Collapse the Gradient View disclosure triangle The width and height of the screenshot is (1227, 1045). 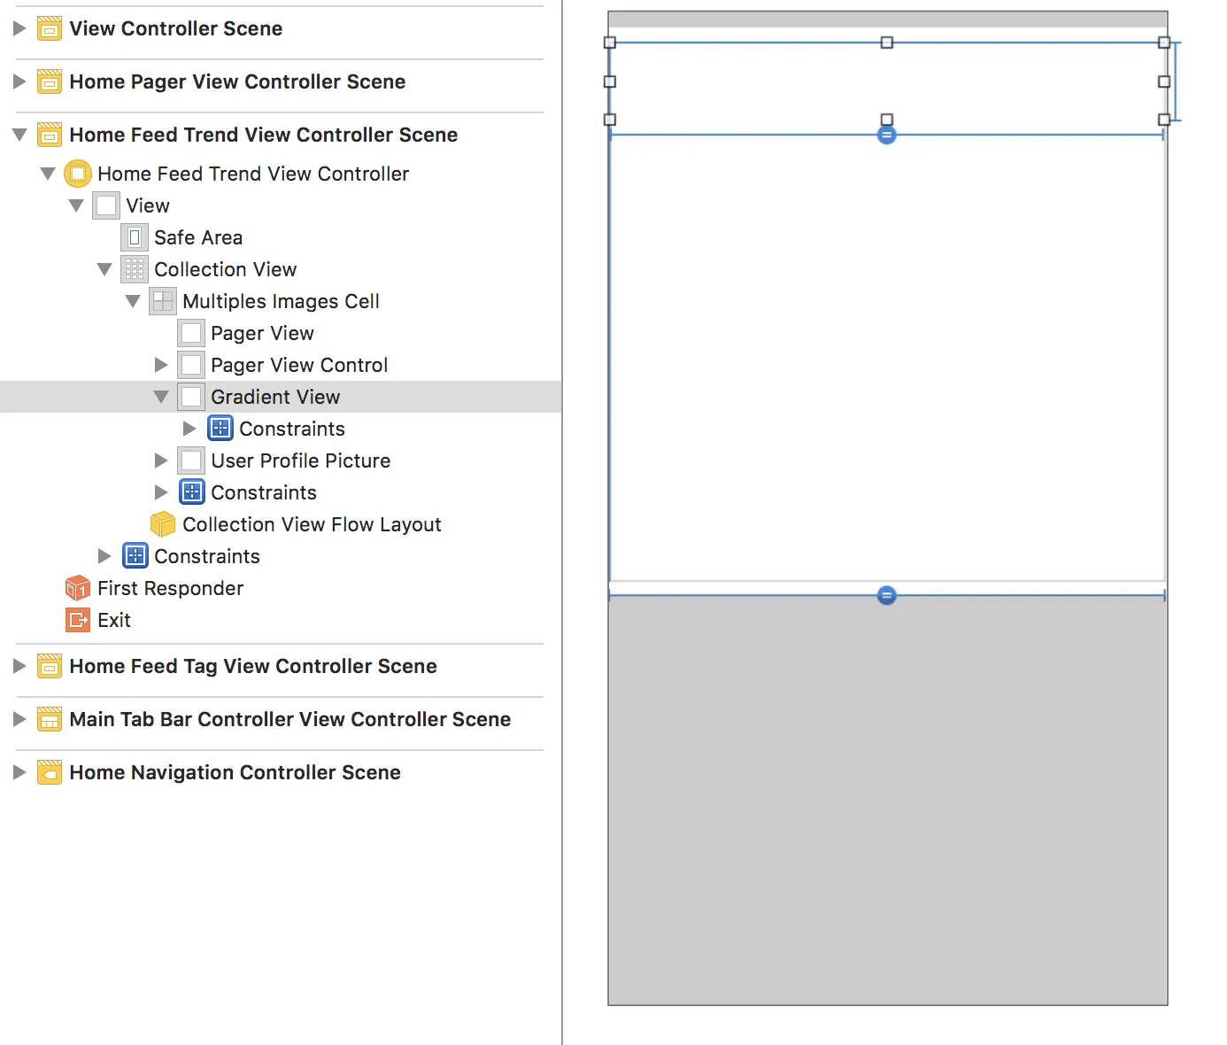[161, 397]
